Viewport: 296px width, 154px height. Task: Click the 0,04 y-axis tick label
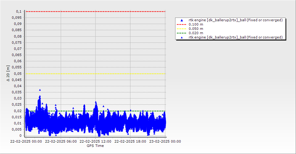click(18, 86)
